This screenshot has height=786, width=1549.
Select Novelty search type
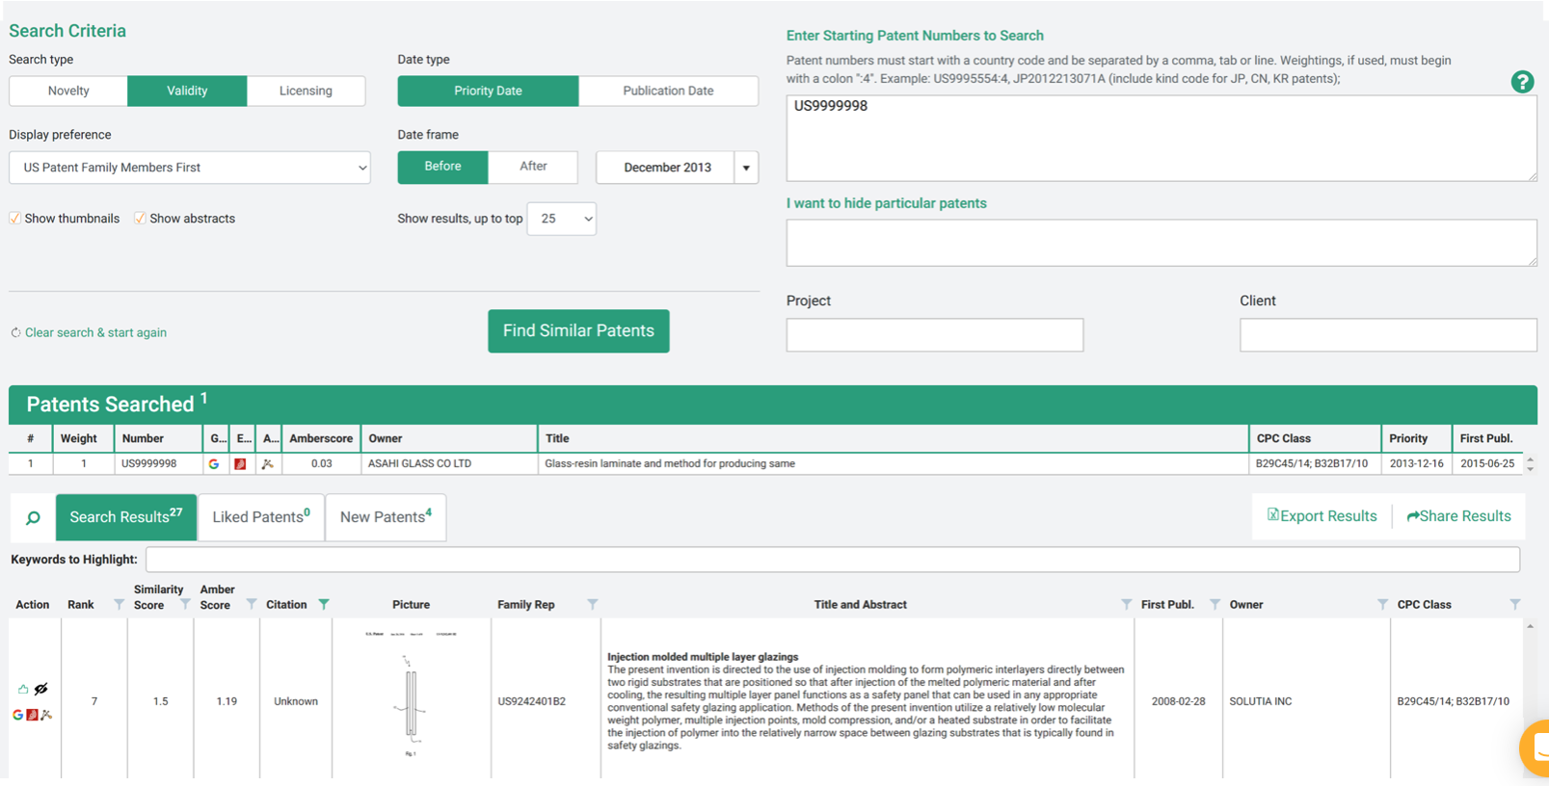coord(68,91)
